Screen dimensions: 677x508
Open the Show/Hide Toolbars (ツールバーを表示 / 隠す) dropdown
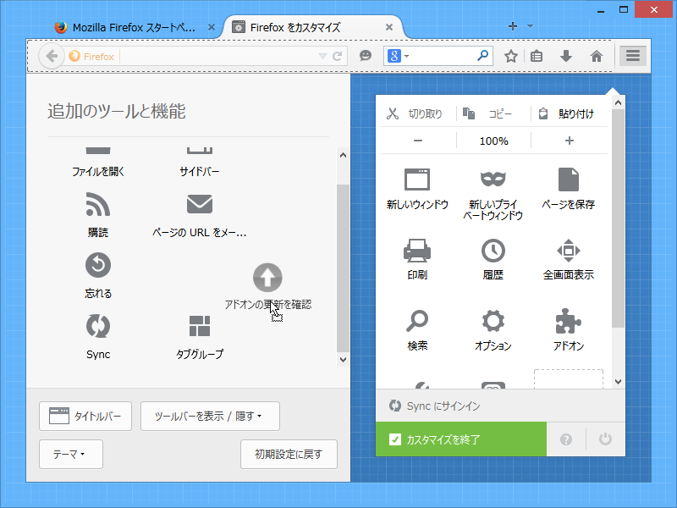click(x=210, y=416)
